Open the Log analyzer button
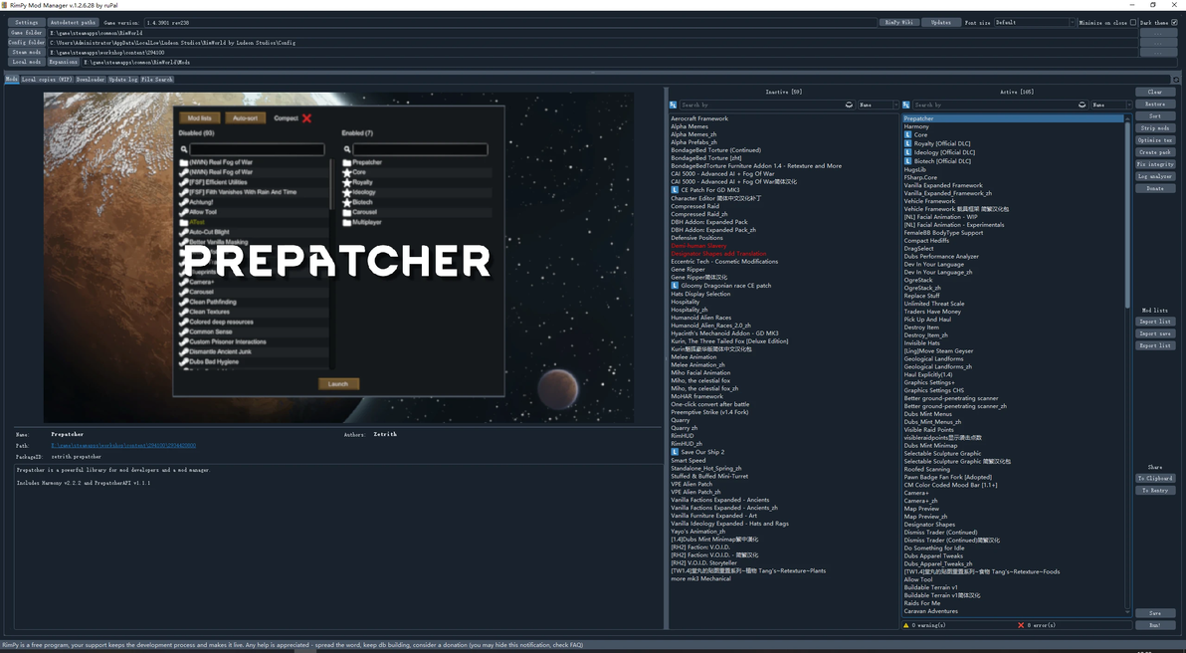The width and height of the screenshot is (1186, 653). tap(1155, 176)
